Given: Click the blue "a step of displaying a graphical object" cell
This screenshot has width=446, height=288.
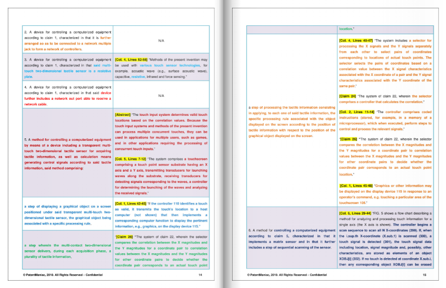Looking at the screenshot, I should coord(68,215).
